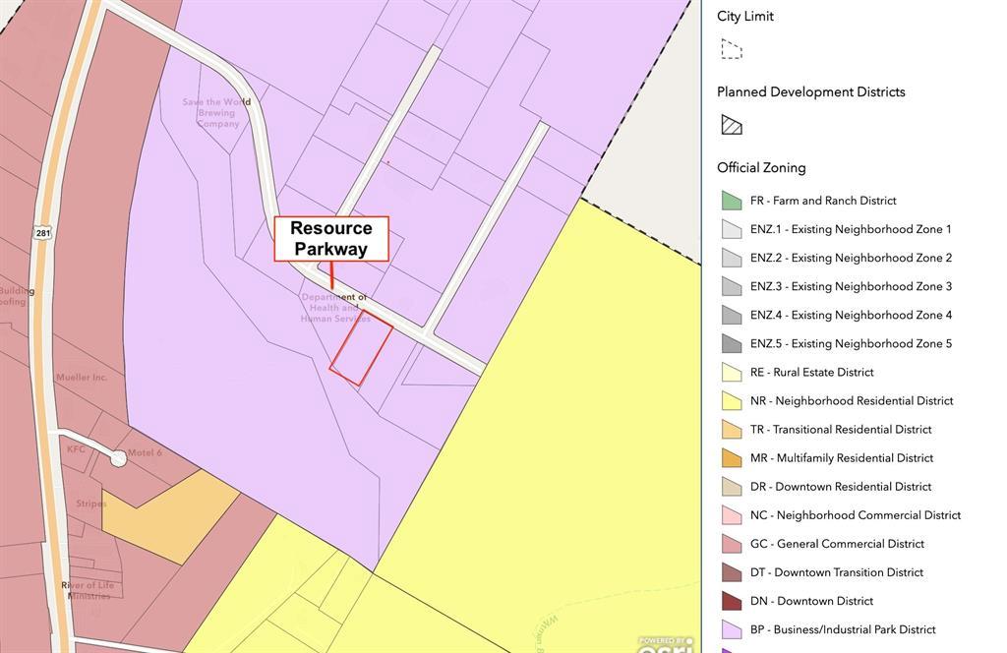Click the River of Life Ministries label
This screenshot has width=1007, height=653.
click(89, 590)
